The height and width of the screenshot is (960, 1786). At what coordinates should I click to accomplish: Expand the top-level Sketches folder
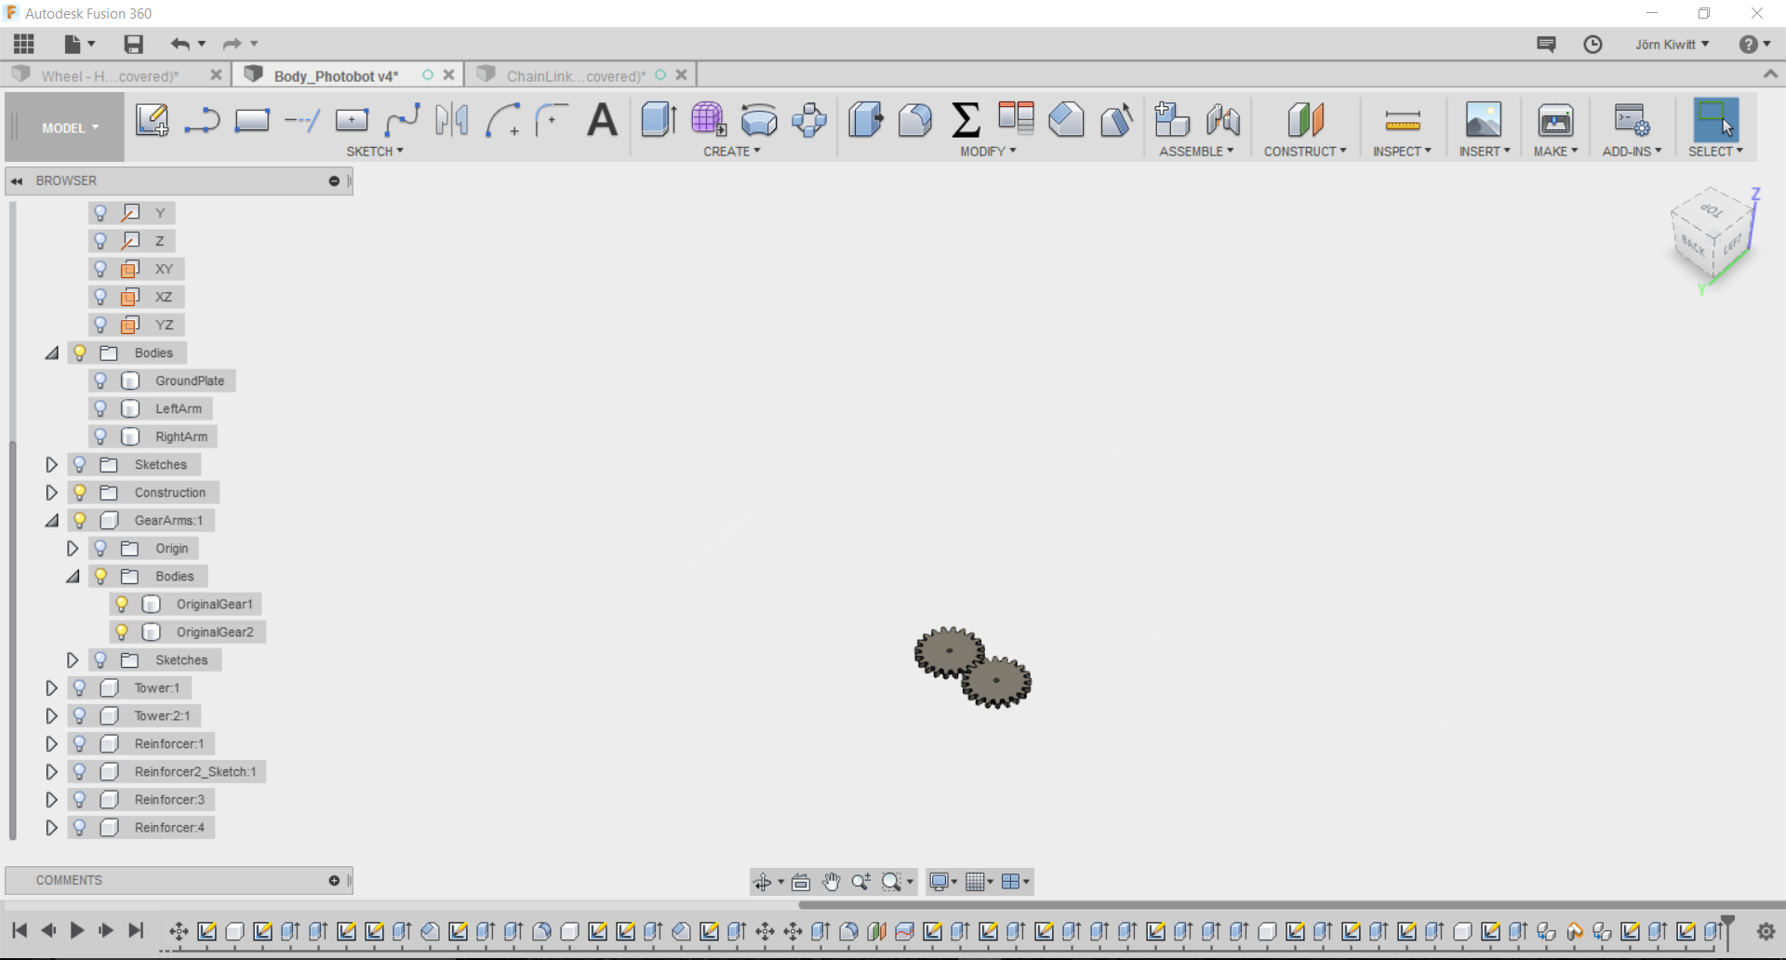52,464
